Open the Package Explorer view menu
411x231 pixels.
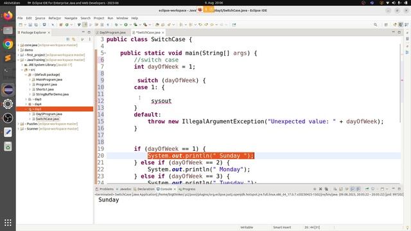coord(90,39)
